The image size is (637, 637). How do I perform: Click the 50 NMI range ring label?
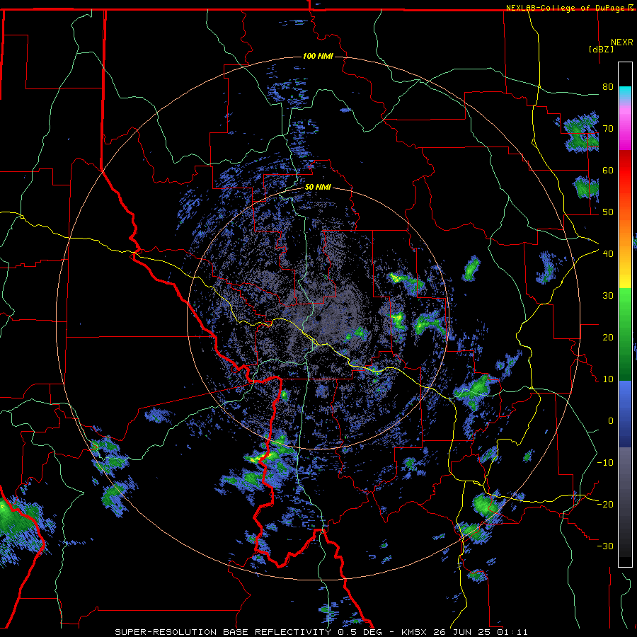[318, 188]
